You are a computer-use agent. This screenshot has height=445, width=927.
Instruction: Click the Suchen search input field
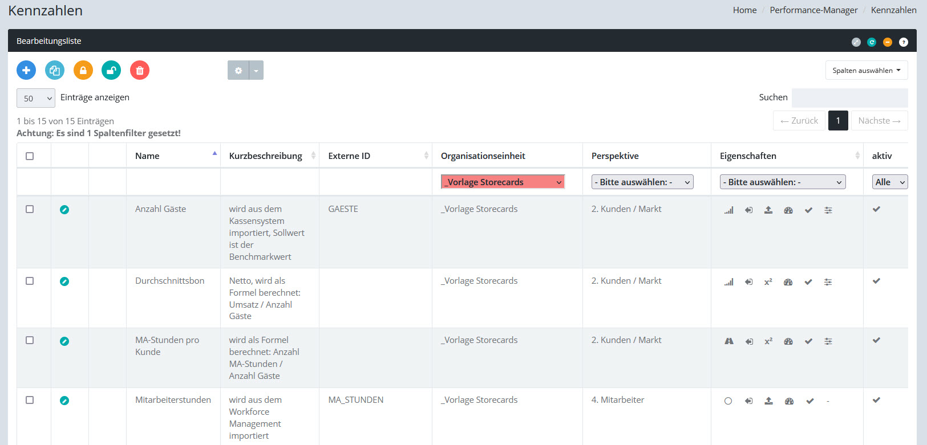[x=849, y=97]
